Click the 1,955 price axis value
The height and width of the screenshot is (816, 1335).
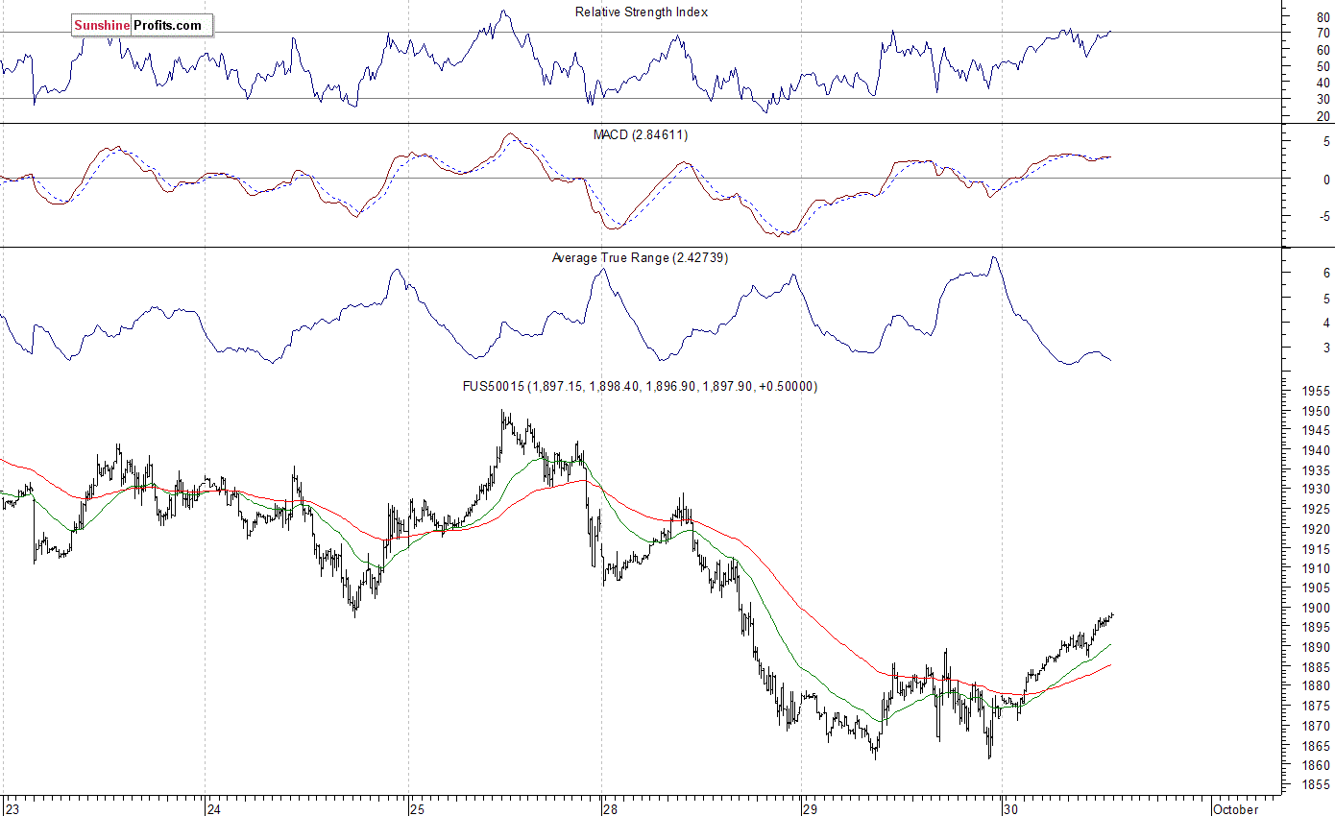(x=1315, y=392)
